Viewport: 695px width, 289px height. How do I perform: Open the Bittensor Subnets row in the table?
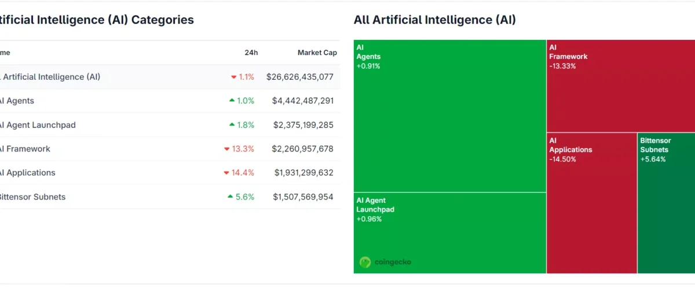pyautogui.click(x=32, y=197)
